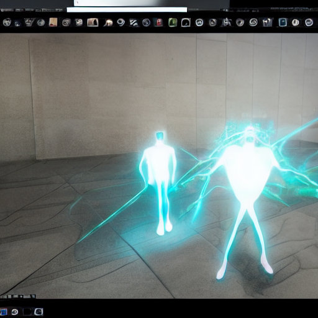Select the smaller glowing humanoid figure in viewport
Screen dimensions: 318x318
click(158, 183)
